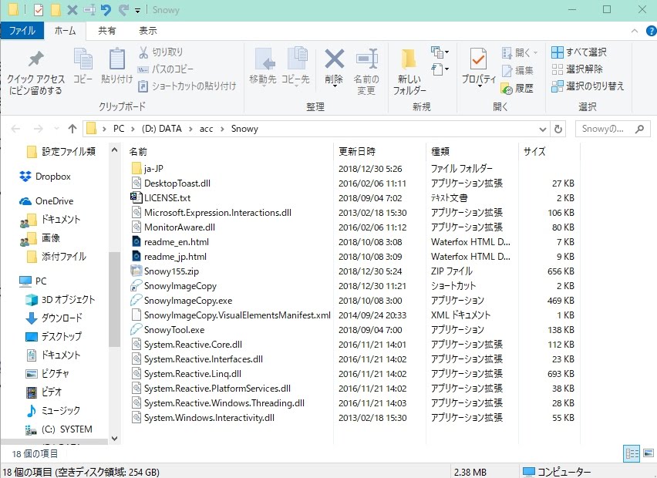
Task: Click Select all (すべて選択)
Action: (579, 52)
